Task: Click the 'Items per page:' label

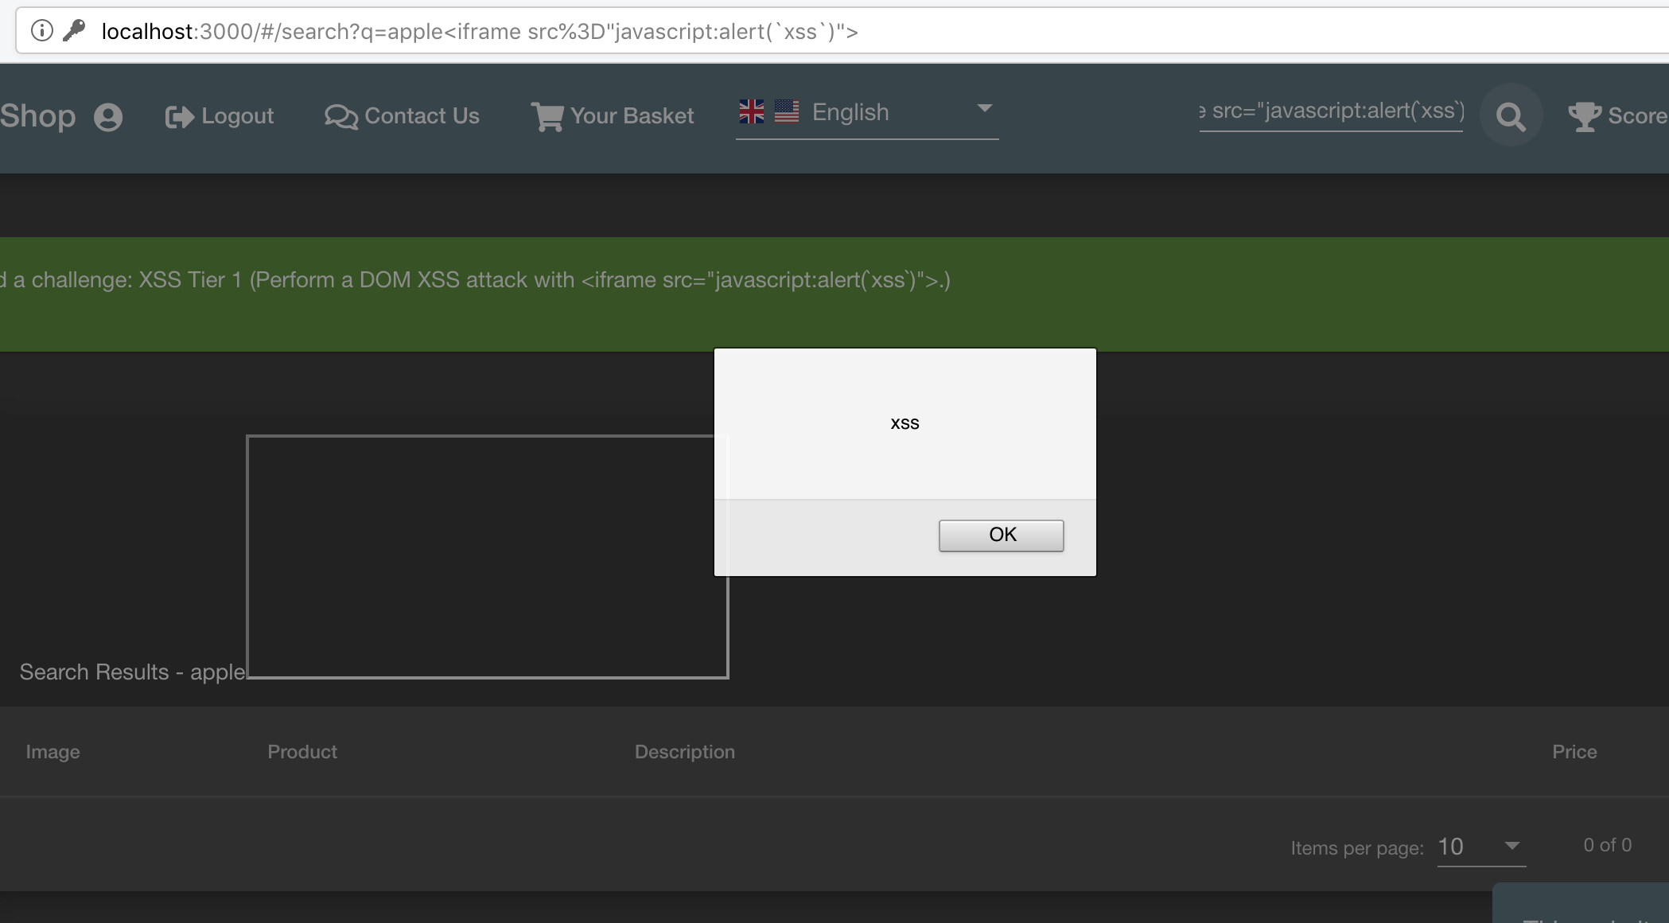Action: coord(1357,848)
